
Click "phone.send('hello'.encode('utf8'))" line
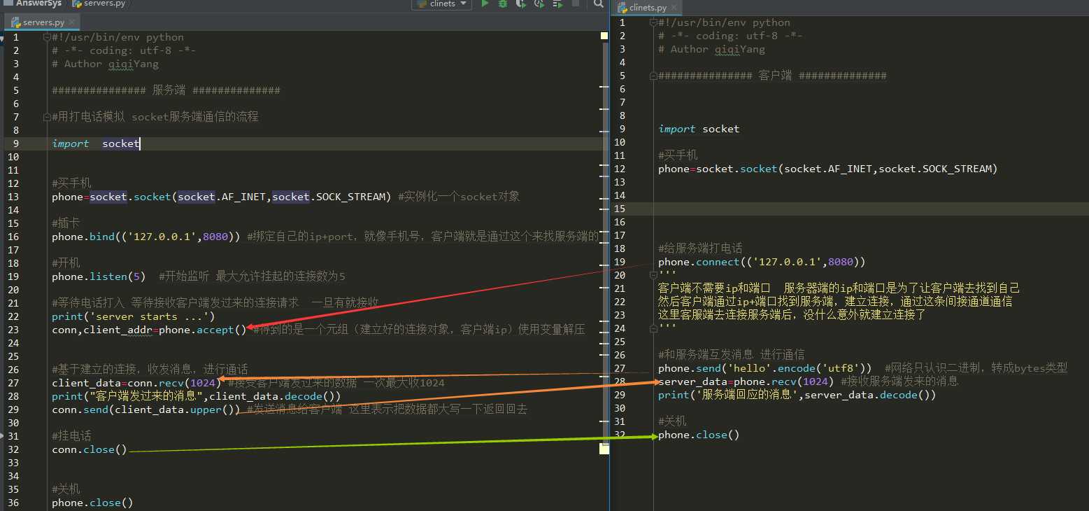765,368
